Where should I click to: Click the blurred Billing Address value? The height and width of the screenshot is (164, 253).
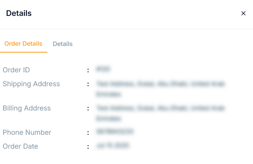point(160,108)
